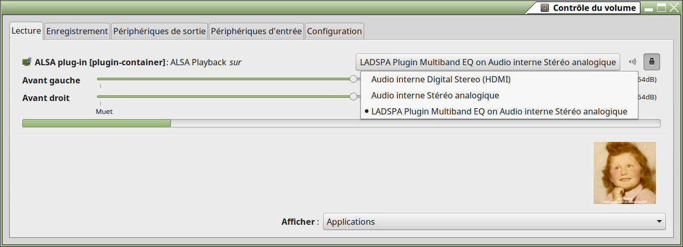
Task: Open the Afficher Applications combo box
Action: pyautogui.click(x=494, y=222)
